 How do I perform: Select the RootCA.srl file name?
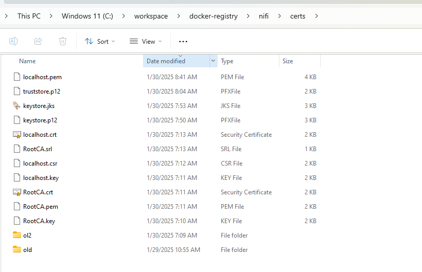coord(38,149)
